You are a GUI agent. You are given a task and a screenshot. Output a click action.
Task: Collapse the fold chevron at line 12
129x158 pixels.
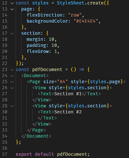(12, 3)
